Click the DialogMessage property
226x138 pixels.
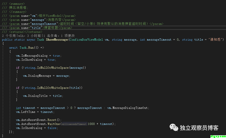tap(40, 76)
